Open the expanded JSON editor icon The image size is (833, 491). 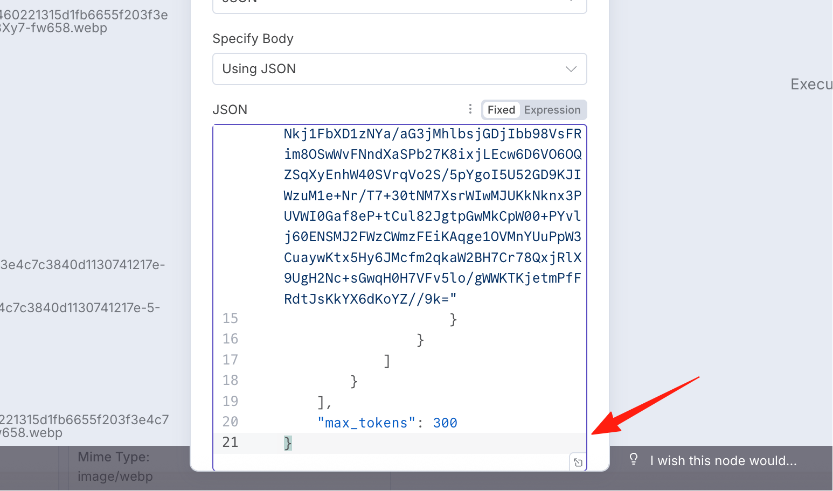click(x=578, y=462)
